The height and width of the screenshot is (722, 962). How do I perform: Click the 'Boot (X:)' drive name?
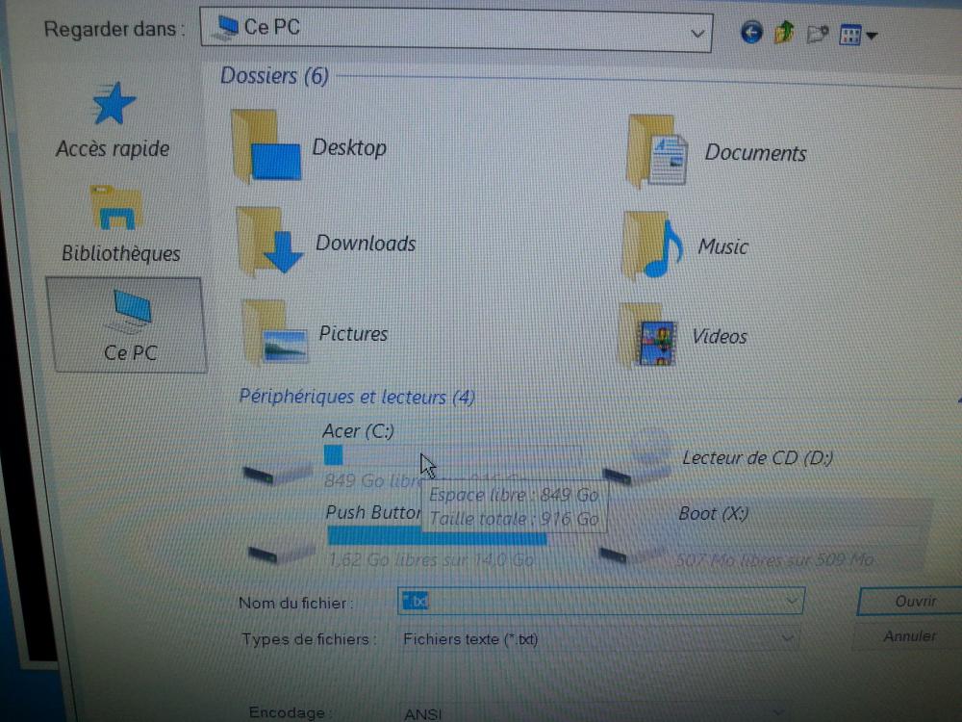[714, 513]
